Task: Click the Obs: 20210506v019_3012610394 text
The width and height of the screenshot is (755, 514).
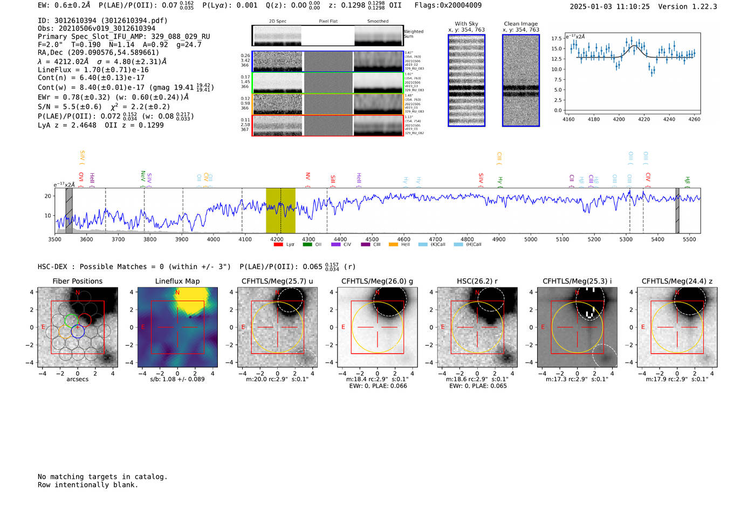Action: click(97, 29)
